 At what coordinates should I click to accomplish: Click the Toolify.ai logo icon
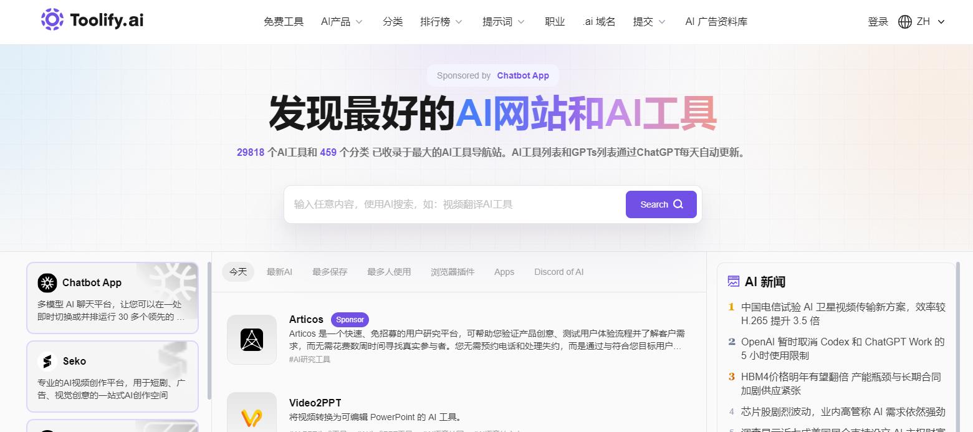pos(52,20)
